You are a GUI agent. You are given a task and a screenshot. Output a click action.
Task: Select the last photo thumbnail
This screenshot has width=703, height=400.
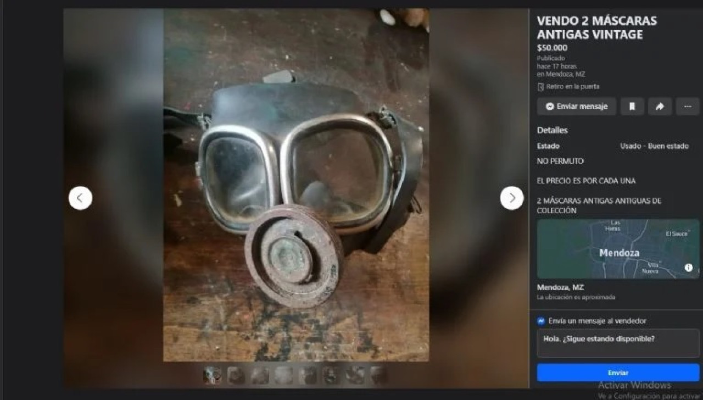(379, 375)
